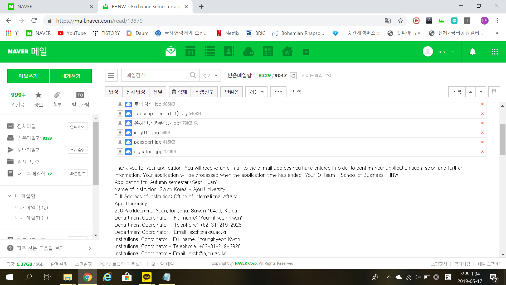Open the Naver calendar icon in header
The width and height of the screenshot is (506, 285).
190,51
